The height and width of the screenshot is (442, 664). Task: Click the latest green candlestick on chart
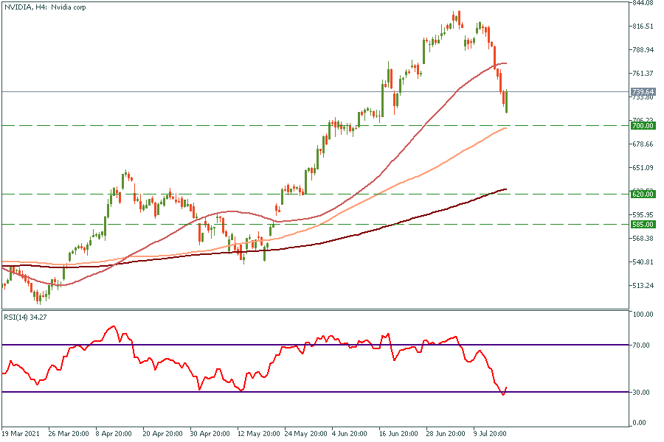point(507,102)
